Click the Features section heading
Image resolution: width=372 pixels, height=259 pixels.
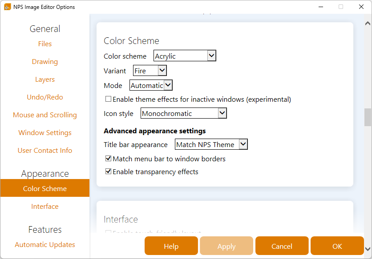pos(45,229)
